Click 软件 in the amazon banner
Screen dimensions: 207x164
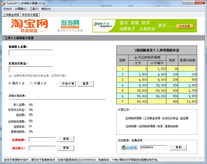tap(146, 23)
